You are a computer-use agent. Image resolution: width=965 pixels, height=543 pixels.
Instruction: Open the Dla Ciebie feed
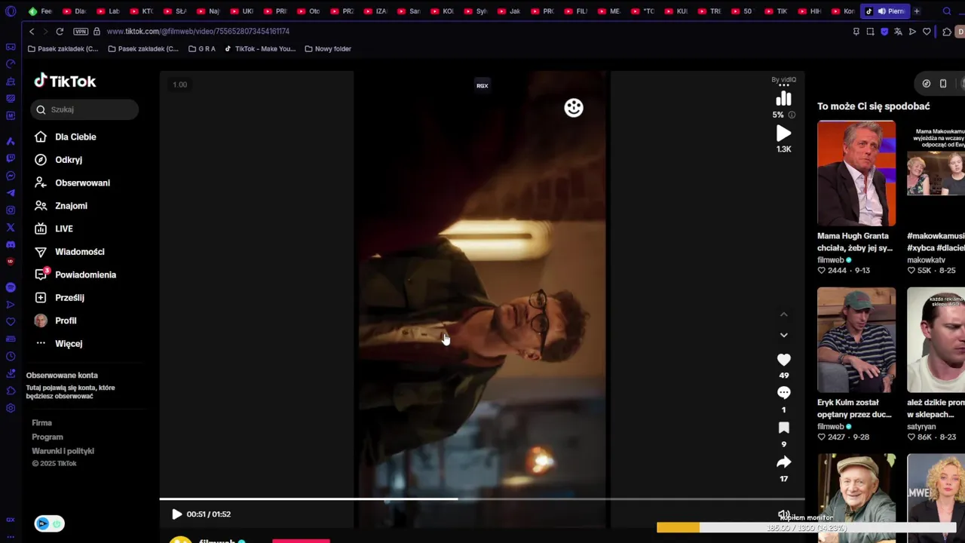tap(65, 137)
